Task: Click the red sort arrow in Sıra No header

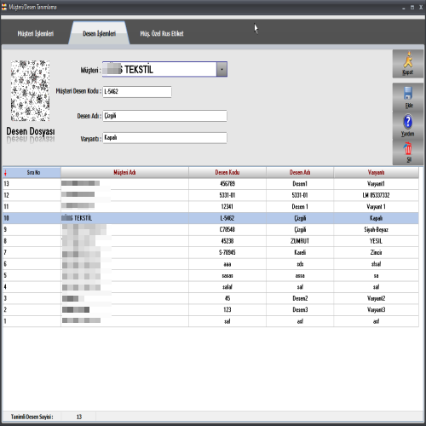Action: (x=5, y=173)
